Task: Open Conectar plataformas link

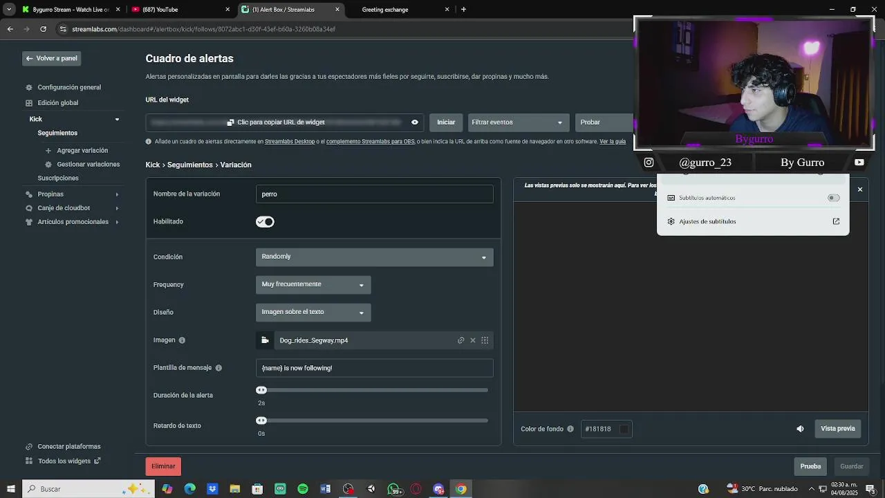Action: pyautogui.click(x=69, y=446)
